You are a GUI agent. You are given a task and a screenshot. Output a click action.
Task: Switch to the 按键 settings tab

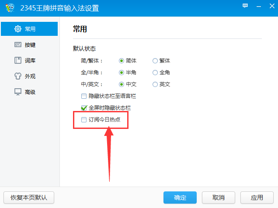29,45
